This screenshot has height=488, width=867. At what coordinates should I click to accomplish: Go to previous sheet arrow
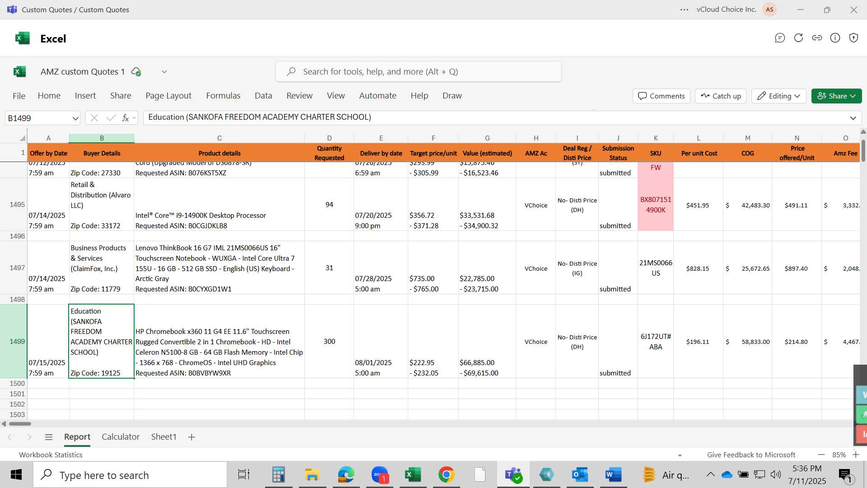coord(9,437)
